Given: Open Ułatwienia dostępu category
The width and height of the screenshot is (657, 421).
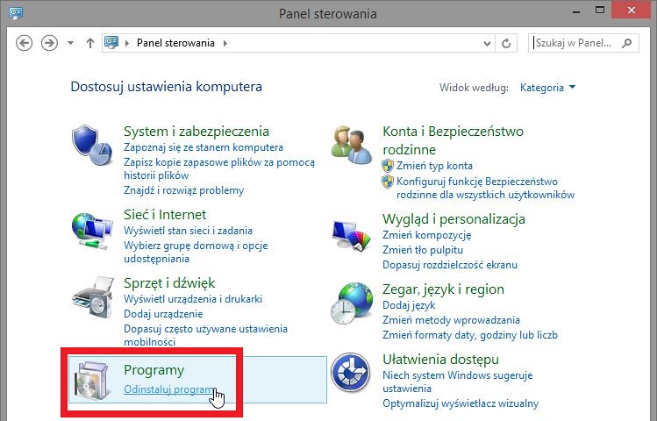Looking at the screenshot, I should 440,359.
